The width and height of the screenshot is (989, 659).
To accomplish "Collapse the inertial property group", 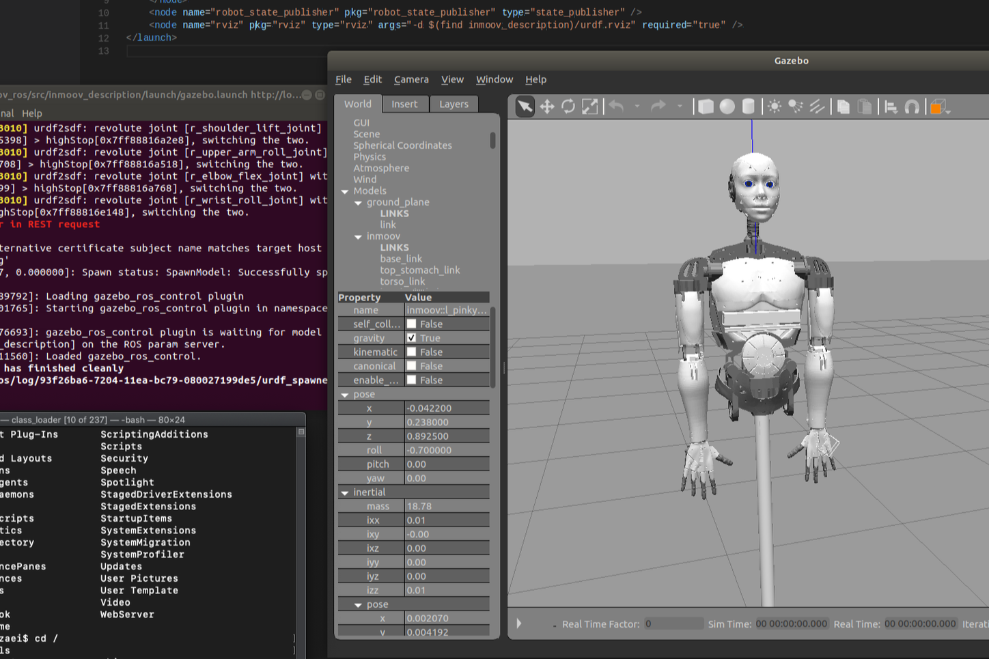I will click(x=345, y=492).
